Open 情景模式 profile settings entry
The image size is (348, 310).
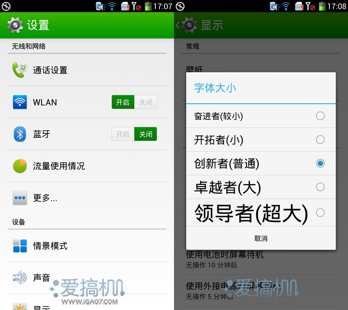87,246
